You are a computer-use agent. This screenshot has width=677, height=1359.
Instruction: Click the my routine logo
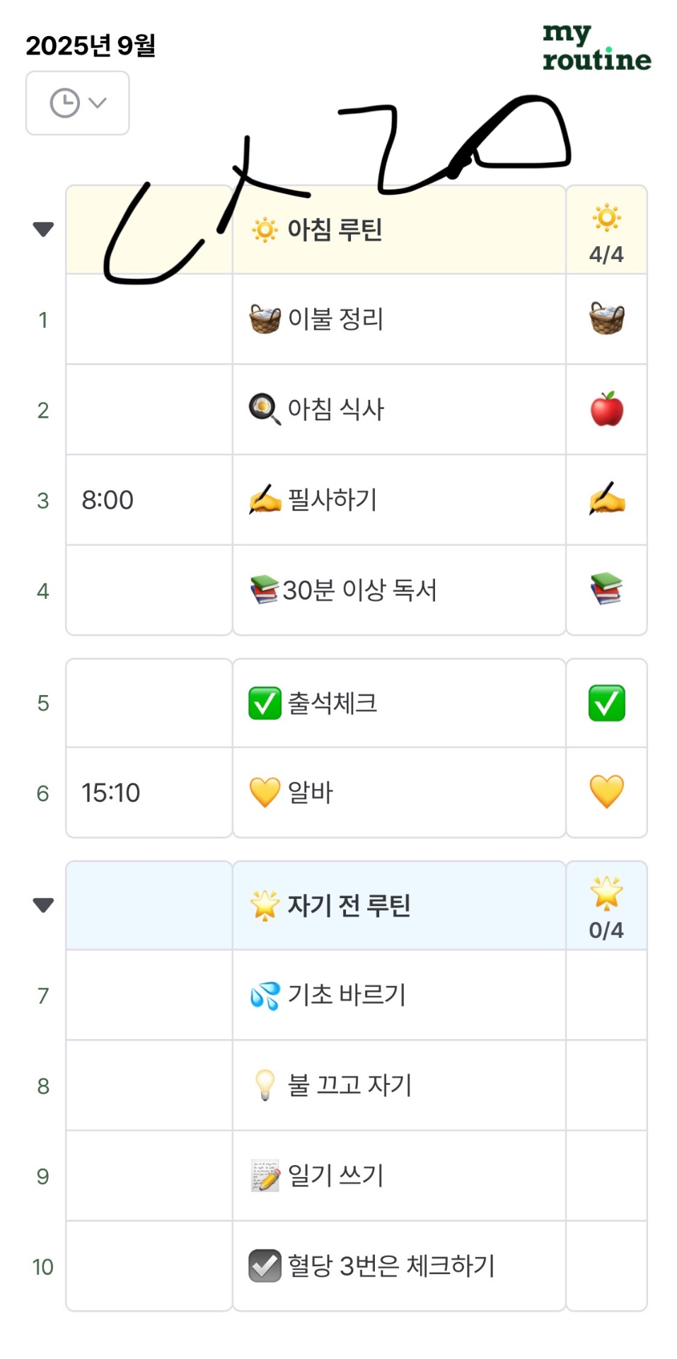[x=596, y=48]
